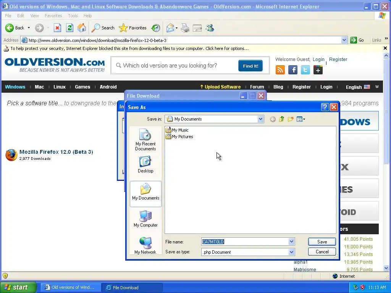Screen dimensions: 391x293
Task: Open the Favorites menu
Action: (53, 16)
